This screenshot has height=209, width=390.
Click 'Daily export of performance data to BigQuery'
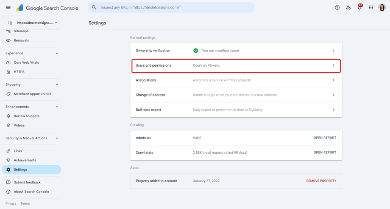228,110
